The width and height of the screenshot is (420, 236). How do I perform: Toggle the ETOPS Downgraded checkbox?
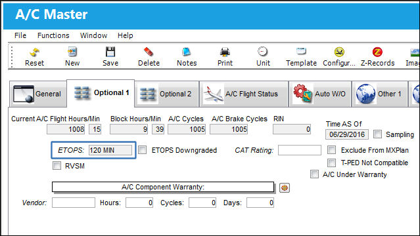143,150
